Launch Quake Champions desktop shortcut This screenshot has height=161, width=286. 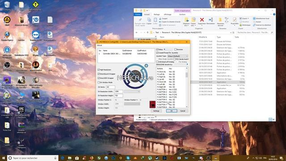click(x=21, y=143)
